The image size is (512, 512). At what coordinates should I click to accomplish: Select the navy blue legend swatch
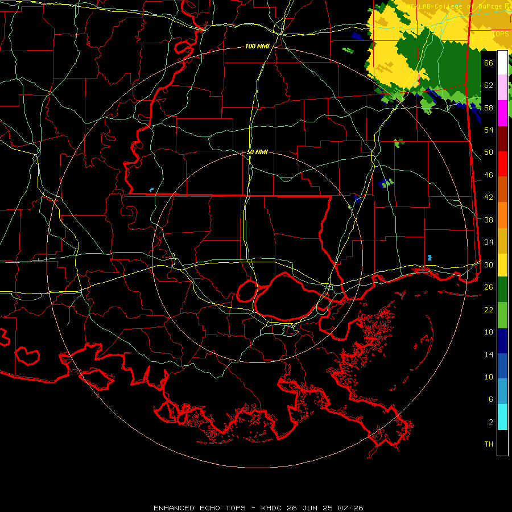[502, 341]
